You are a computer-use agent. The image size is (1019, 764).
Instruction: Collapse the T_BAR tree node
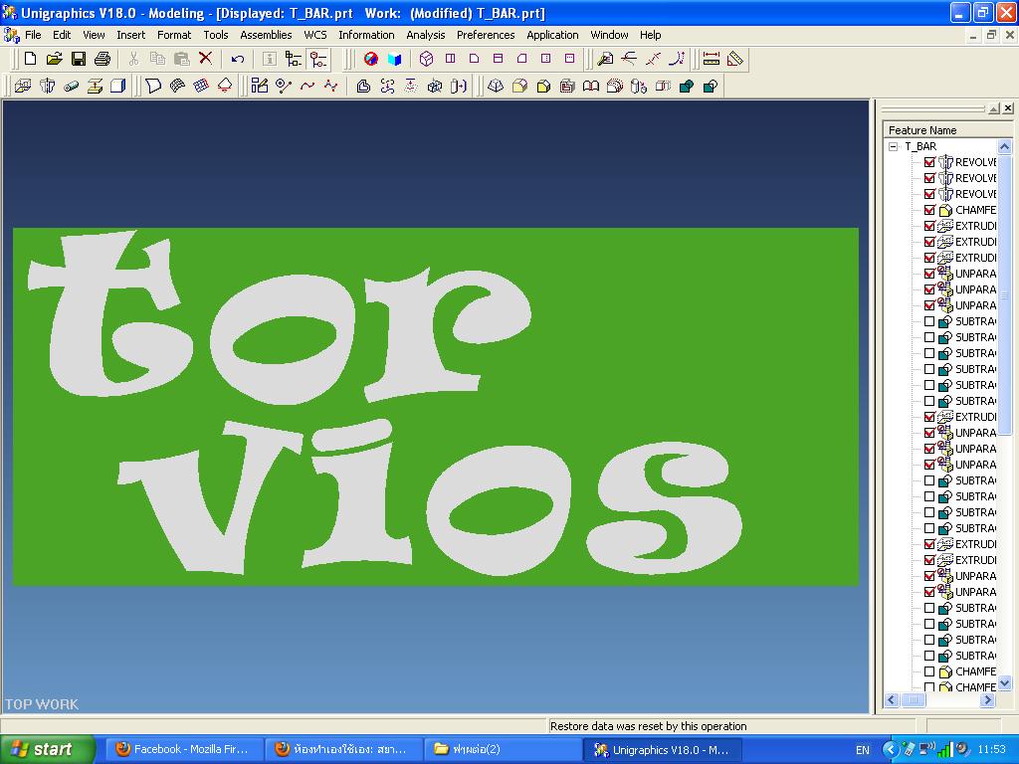click(894, 147)
